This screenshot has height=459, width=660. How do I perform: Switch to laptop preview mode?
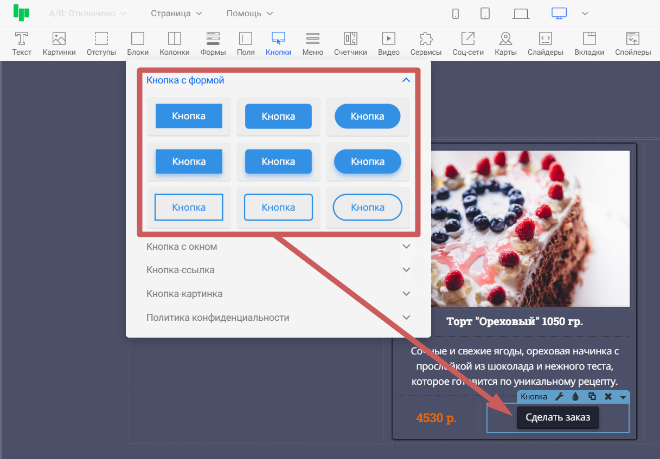tap(521, 14)
